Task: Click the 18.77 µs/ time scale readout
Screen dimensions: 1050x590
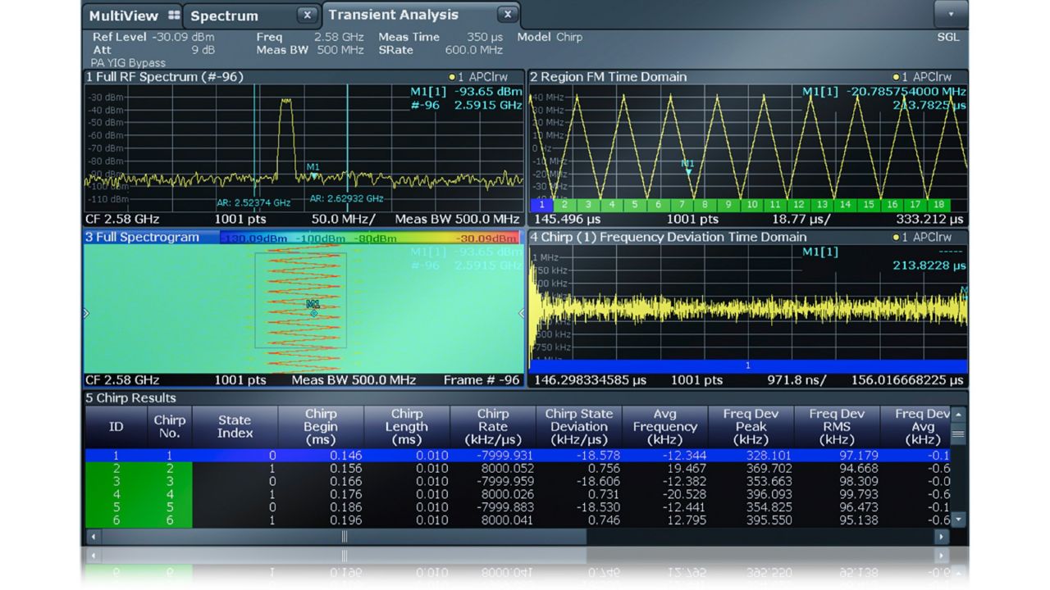Action: click(803, 220)
